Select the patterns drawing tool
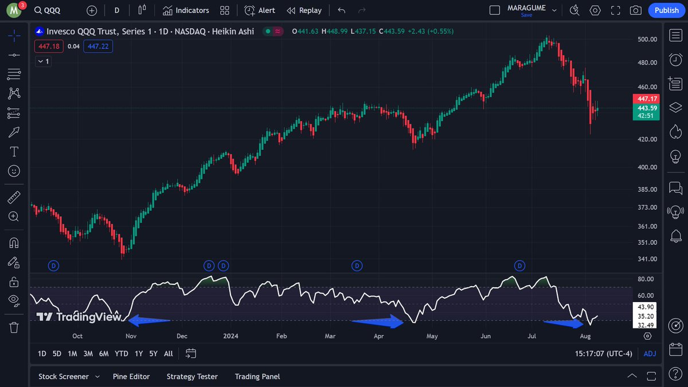 [x=14, y=93]
